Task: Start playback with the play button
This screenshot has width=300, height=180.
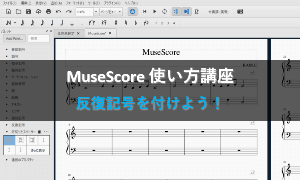Action: click(154, 12)
